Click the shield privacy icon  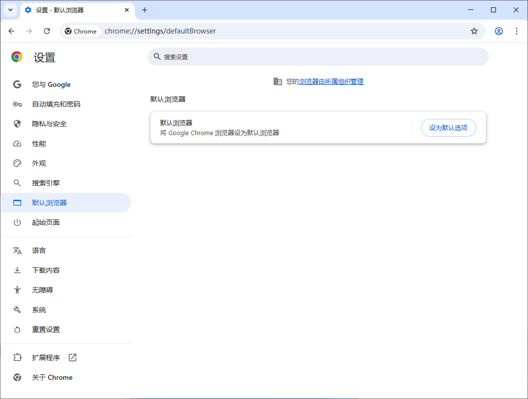(x=17, y=124)
